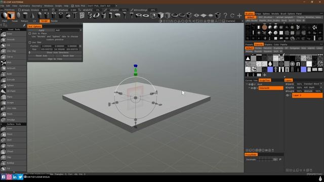Click the blue gizmo handle on top
The width and height of the screenshot is (324, 182).
[x=135, y=66]
